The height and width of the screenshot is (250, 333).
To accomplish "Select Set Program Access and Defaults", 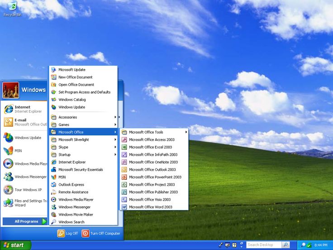I will 83,92.
